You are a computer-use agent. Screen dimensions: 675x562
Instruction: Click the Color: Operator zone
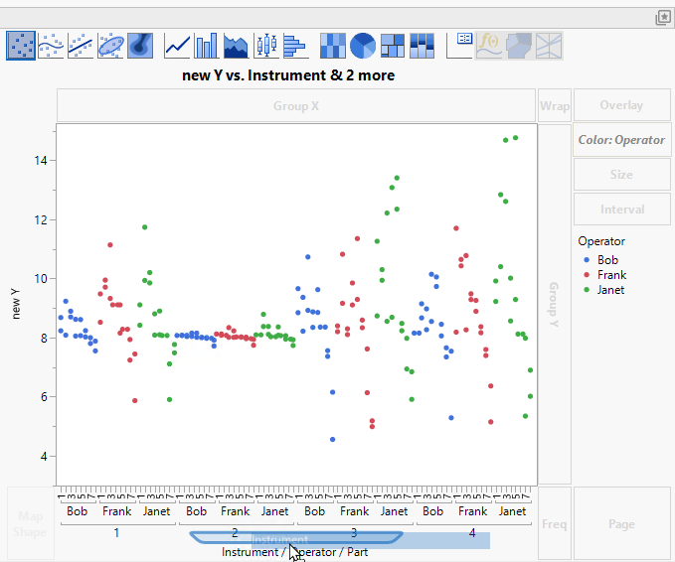621,140
